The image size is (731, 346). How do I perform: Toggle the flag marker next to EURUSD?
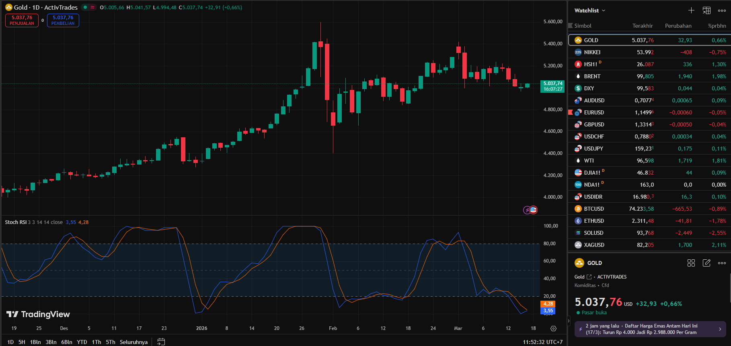[570, 112]
